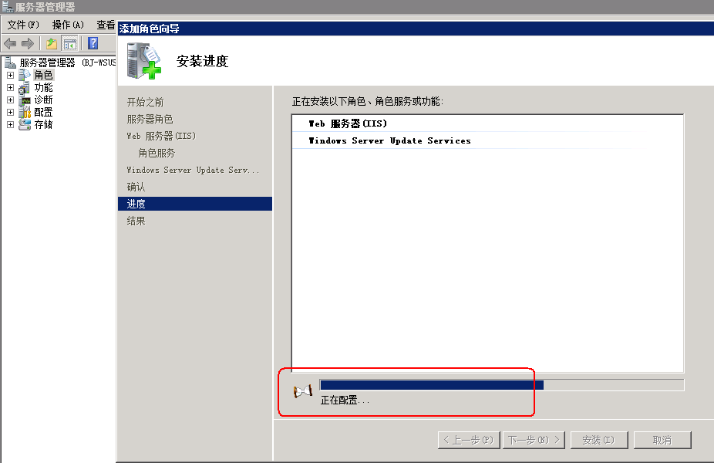This screenshot has width=714, height=463.
Task: Click the forward arrow toolbar icon
Action: (28, 44)
